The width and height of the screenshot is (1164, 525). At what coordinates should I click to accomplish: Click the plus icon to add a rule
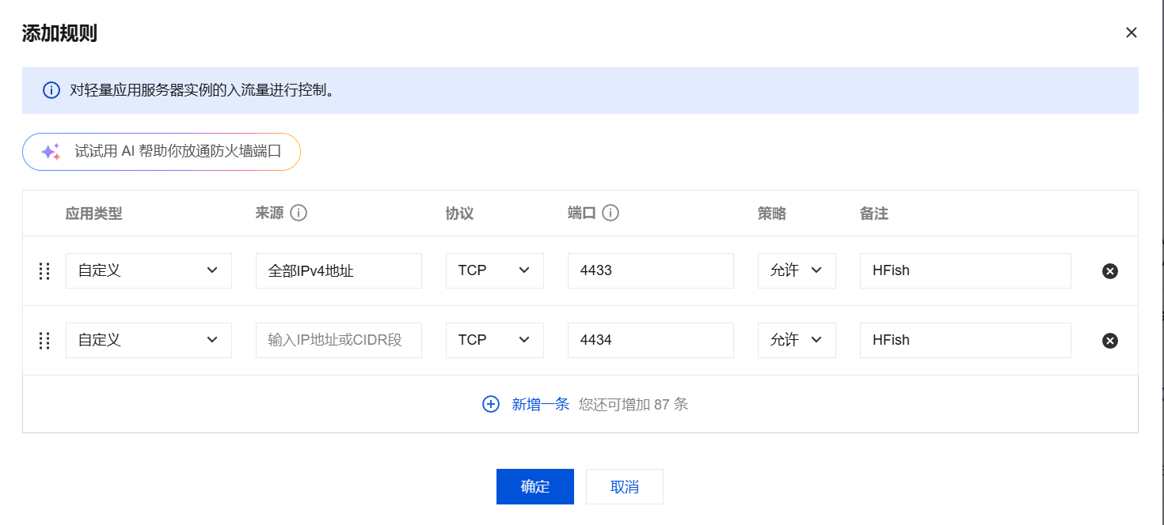tap(491, 404)
